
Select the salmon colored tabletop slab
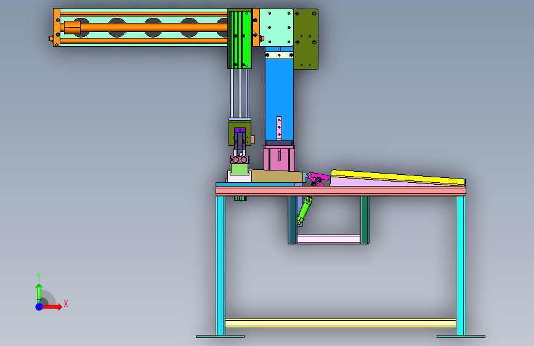coord(341,191)
